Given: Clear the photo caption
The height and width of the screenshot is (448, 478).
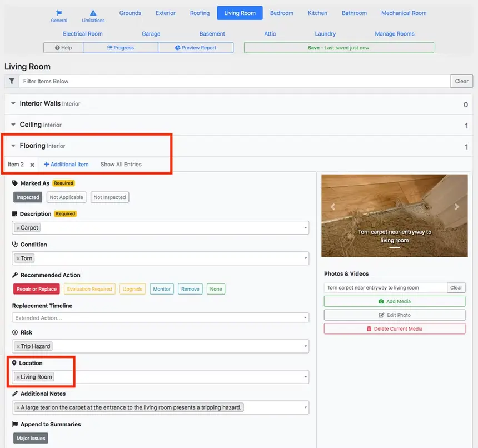Looking at the screenshot, I should (456, 288).
